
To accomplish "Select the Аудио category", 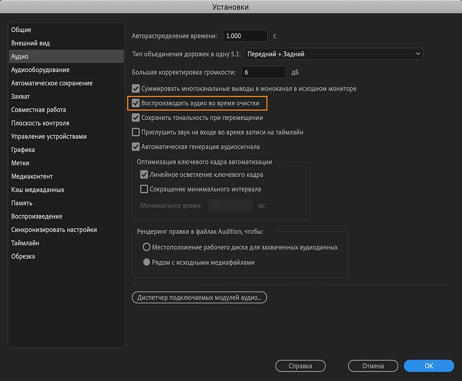I will (66, 56).
